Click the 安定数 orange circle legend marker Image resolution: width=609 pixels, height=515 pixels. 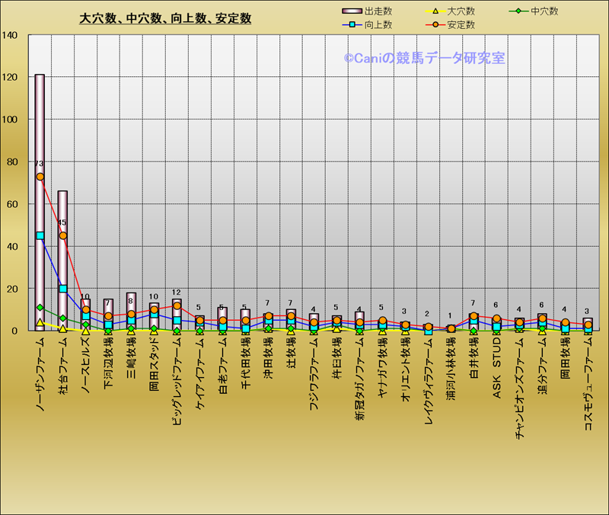pyautogui.click(x=435, y=25)
